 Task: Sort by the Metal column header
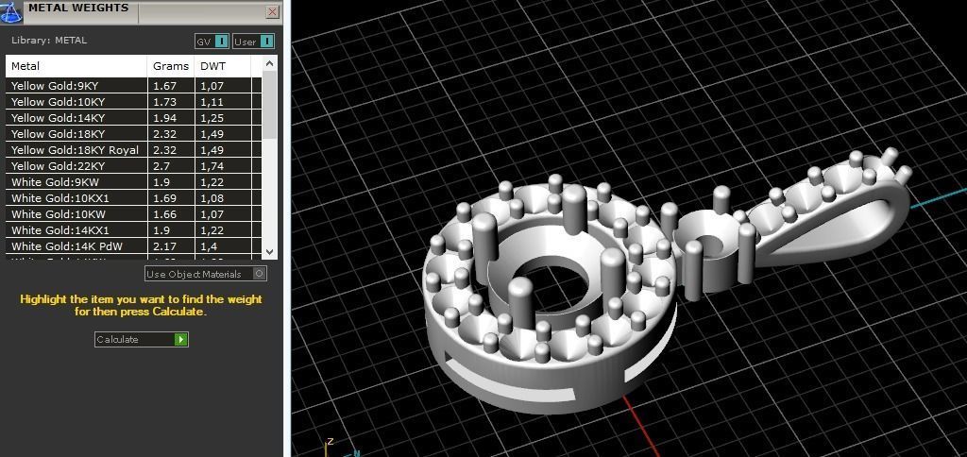(x=76, y=66)
